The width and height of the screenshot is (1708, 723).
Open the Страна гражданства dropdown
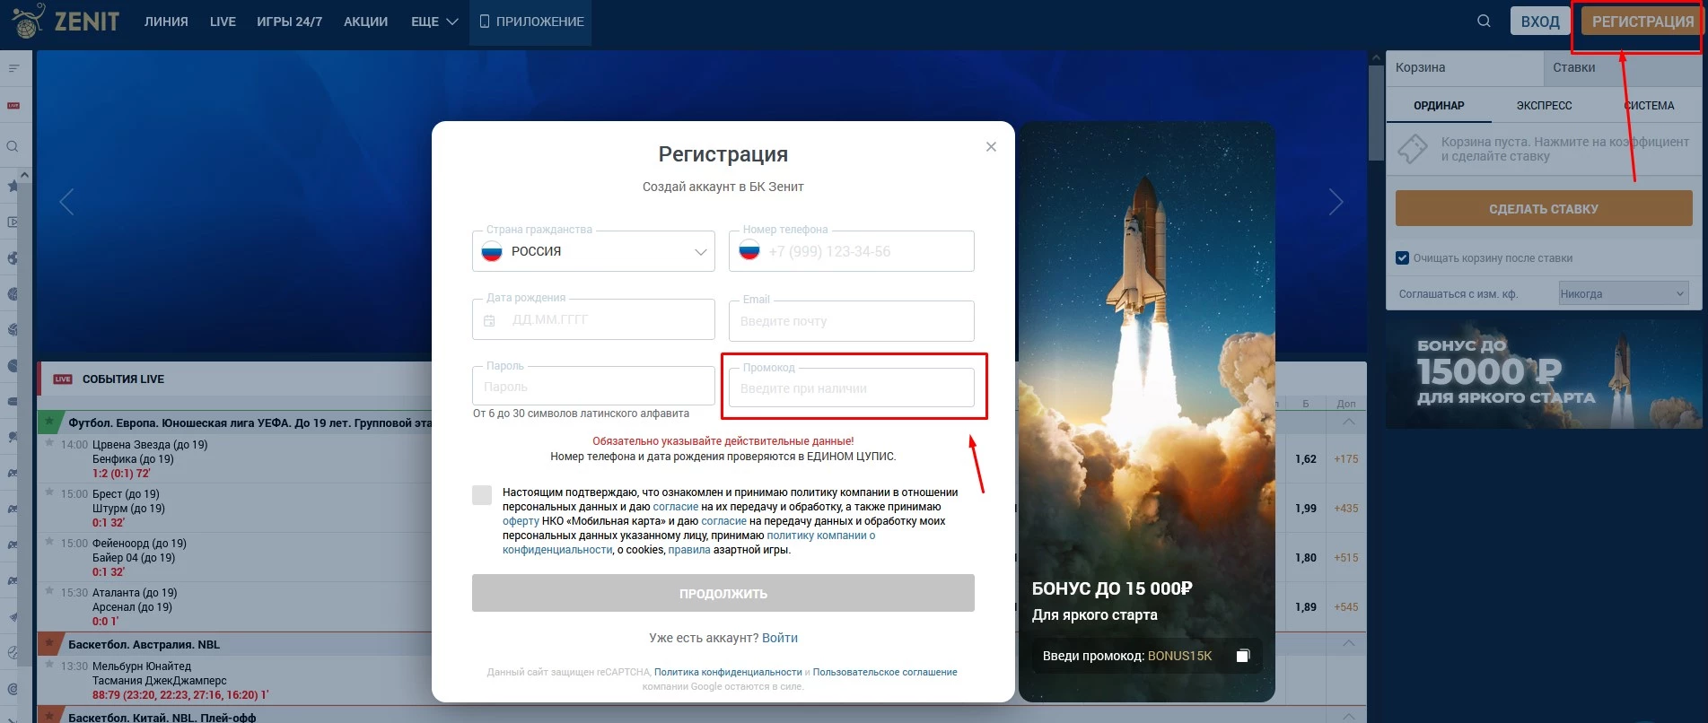click(x=593, y=251)
